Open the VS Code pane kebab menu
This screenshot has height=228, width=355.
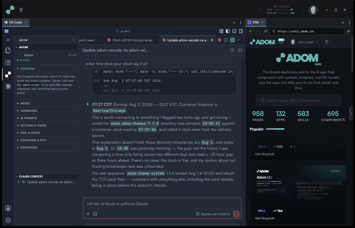(x=241, y=23)
